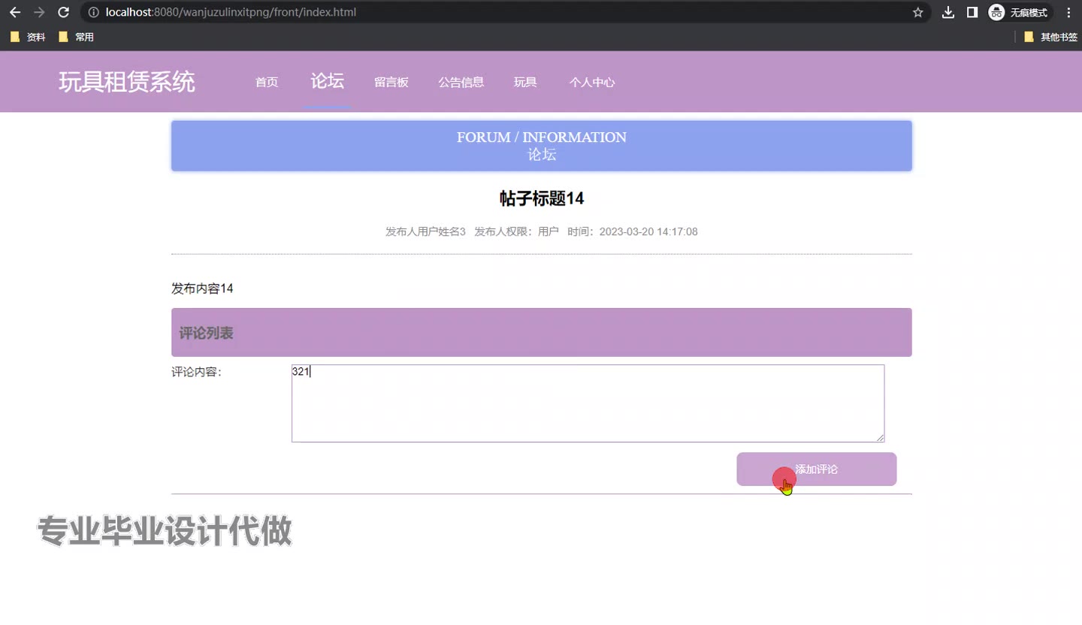This screenshot has height=625, width=1082.
Task: Open the 资料 bookmark folder
Action: point(28,37)
